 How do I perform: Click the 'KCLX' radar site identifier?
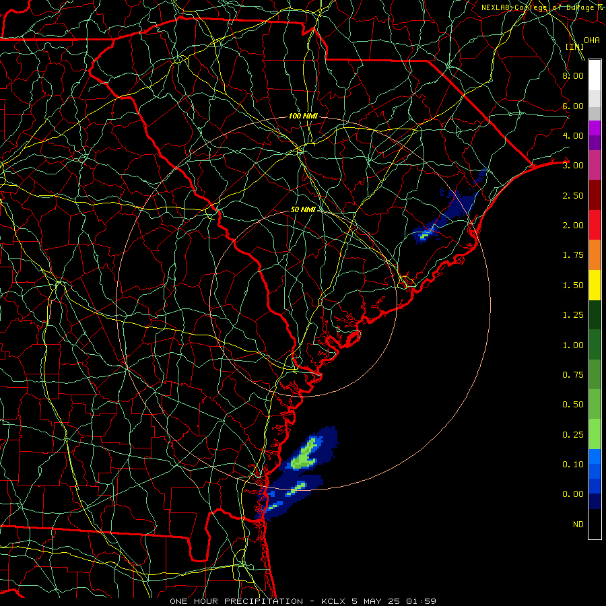pos(333,601)
